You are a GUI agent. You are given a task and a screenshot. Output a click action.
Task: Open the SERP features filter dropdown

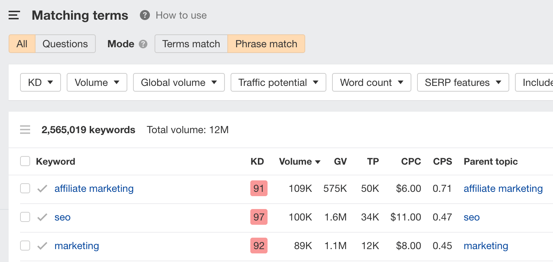point(463,82)
